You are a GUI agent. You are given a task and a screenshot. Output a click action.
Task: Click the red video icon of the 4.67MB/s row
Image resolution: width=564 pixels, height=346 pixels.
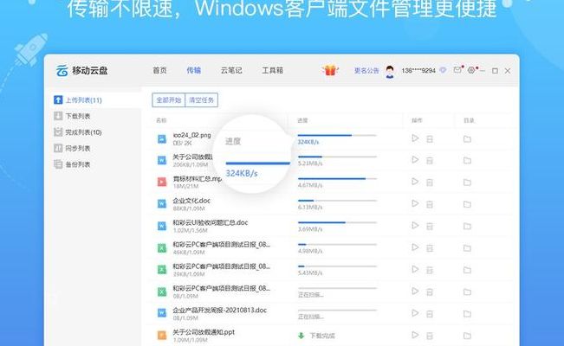coord(162,183)
